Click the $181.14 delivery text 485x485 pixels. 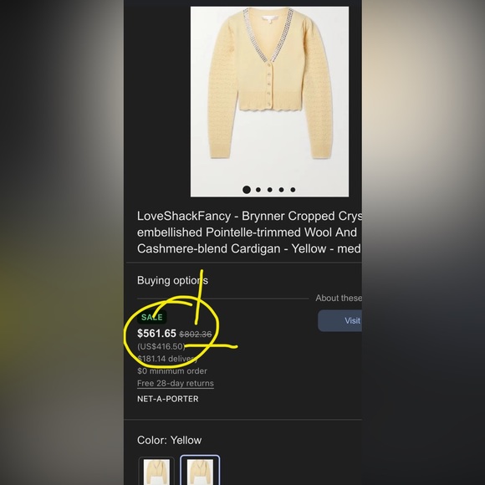tap(167, 359)
